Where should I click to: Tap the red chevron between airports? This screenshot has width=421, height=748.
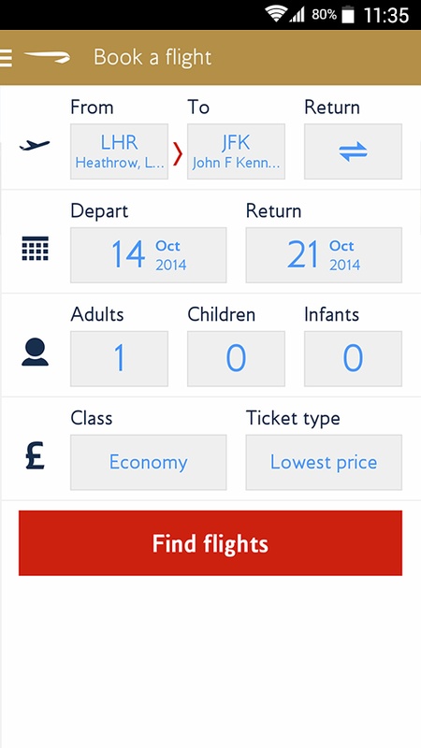tap(178, 153)
